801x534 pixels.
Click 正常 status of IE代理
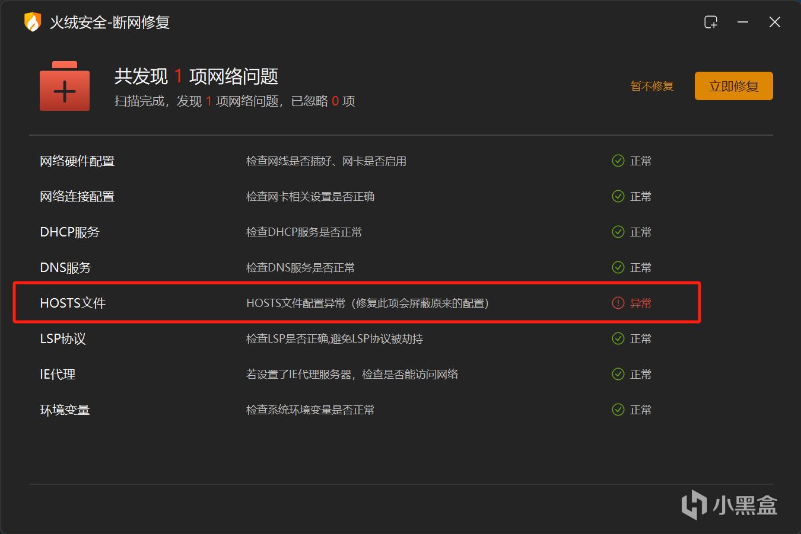point(641,374)
